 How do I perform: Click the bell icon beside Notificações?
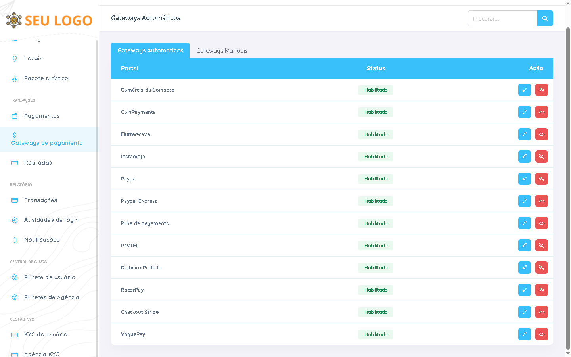pos(15,240)
